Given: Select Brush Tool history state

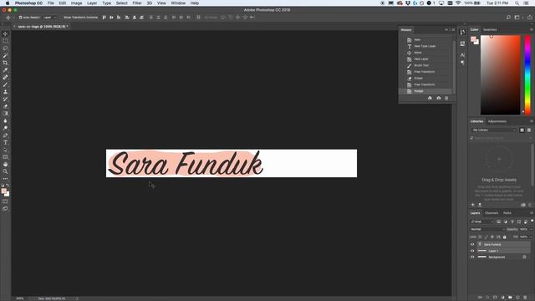Looking at the screenshot, I should (426, 65).
